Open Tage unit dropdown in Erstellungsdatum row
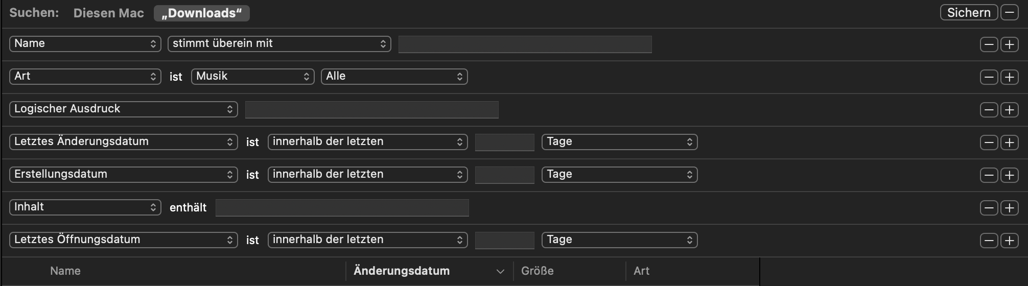 point(619,175)
